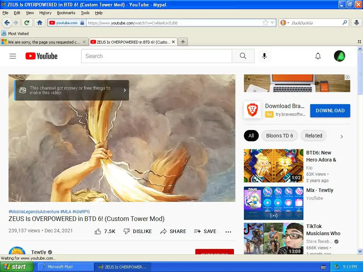The height and width of the screenshot is (272, 363).
Task: Select the All filter chip
Action: click(x=251, y=136)
